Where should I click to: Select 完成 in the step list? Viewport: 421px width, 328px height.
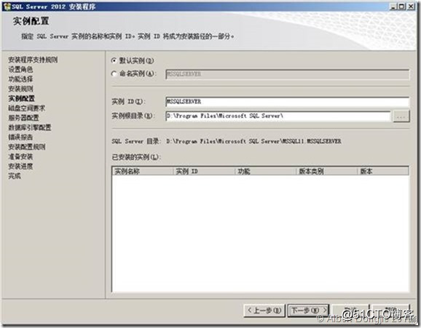coord(15,176)
